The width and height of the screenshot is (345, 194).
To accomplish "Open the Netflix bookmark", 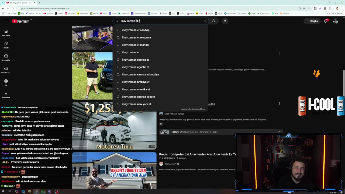I will point(209,13).
